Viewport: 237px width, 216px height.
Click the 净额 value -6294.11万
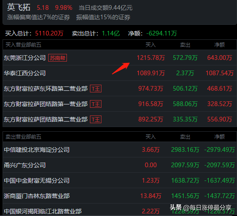162,33
